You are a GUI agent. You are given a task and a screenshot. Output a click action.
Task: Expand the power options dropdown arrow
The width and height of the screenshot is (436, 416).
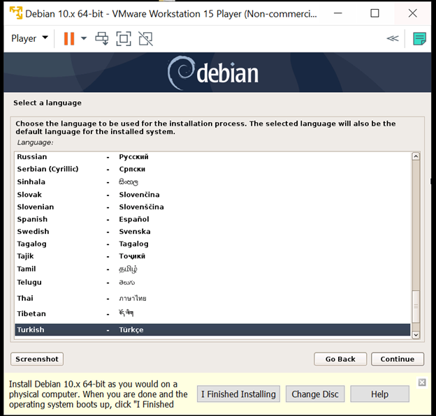84,38
